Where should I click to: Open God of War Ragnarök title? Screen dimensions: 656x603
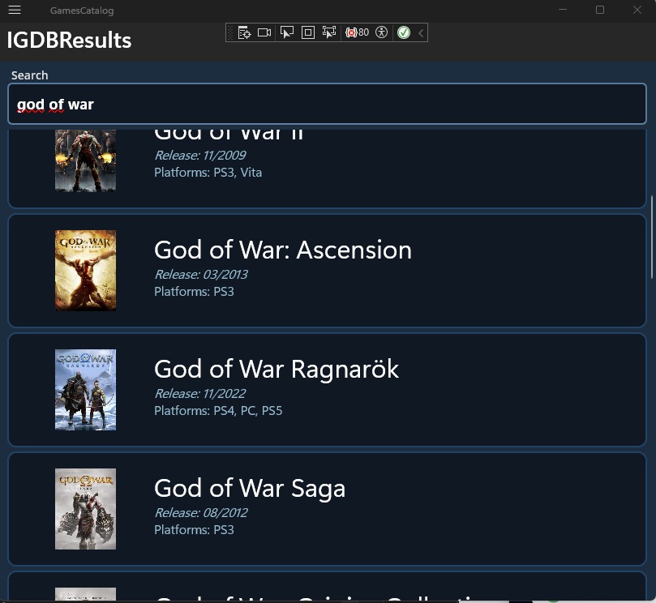[277, 369]
